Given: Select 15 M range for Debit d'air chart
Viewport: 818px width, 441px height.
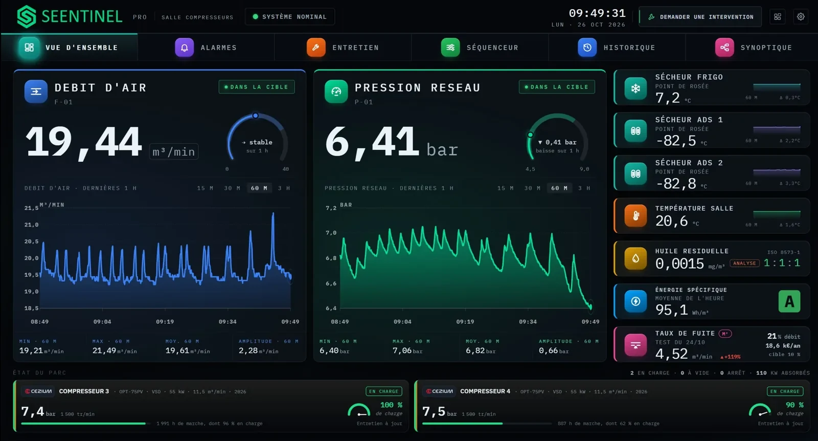Looking at the screenshot, I should 205,188.
